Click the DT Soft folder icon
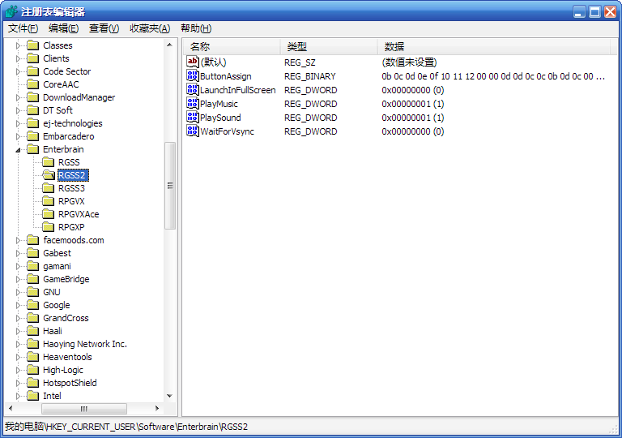This screenshot has height=438, width=622. point(32,110)
